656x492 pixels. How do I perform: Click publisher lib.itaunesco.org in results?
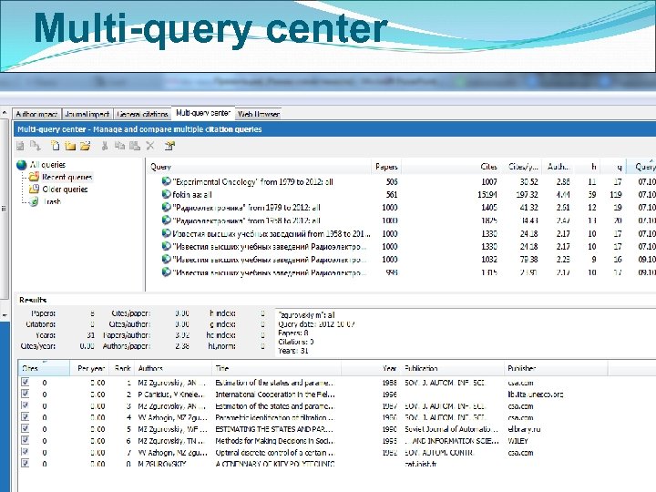click(535, 395)
